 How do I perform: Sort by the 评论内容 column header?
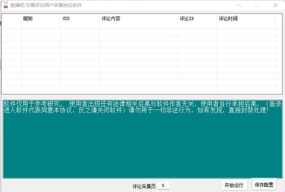point(138,19)
